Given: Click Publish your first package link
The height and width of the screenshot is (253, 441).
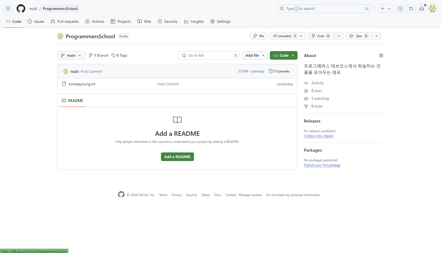Looking at the screenshot, I should 322,165.
